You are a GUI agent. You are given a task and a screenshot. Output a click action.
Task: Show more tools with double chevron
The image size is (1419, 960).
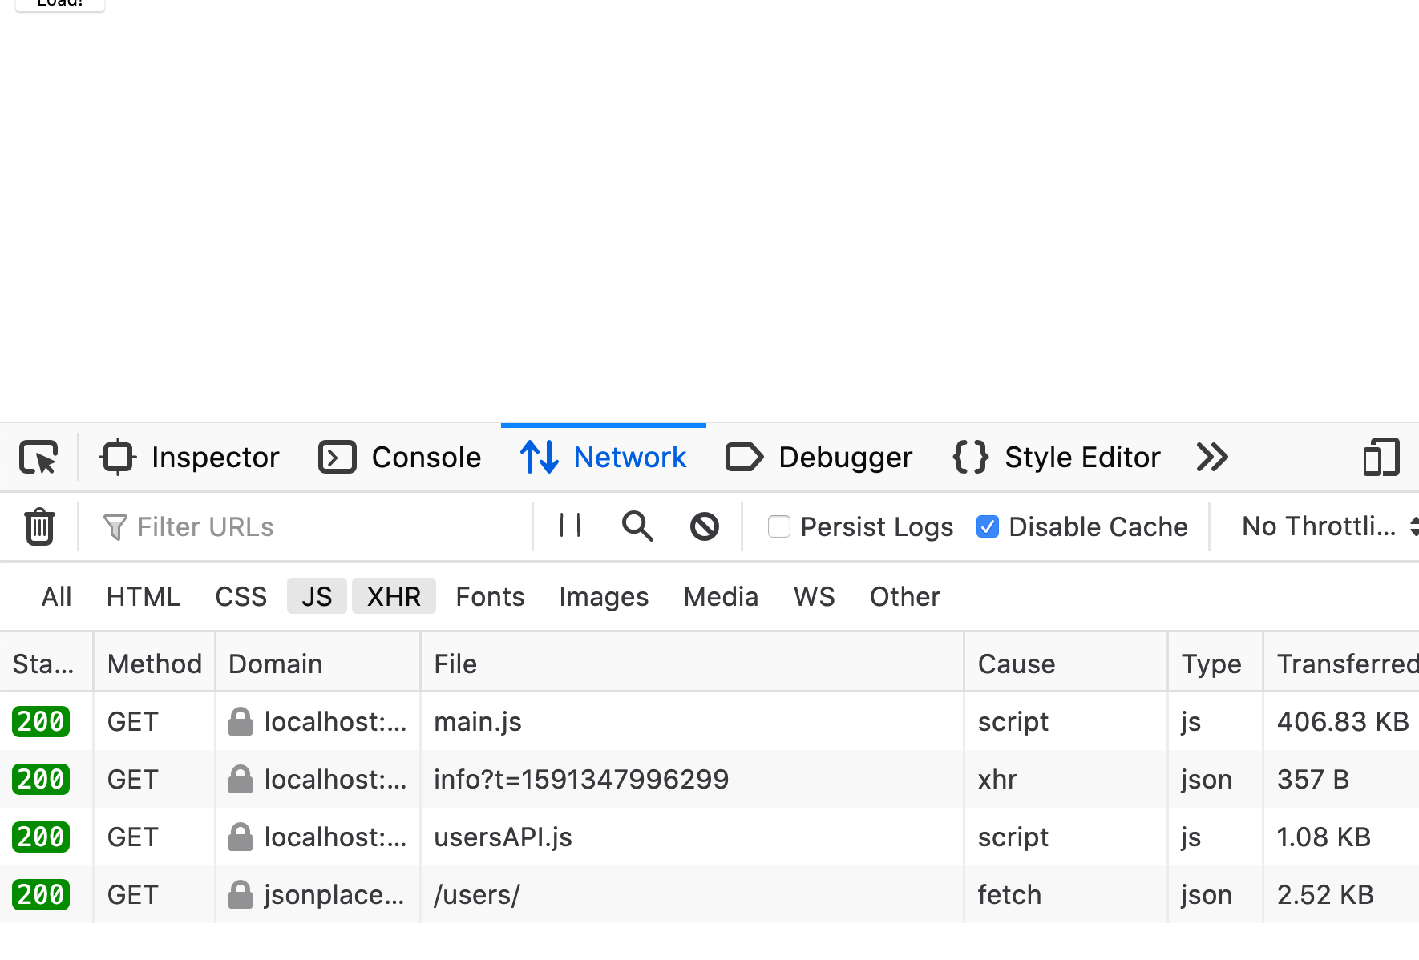[1212, 458]
